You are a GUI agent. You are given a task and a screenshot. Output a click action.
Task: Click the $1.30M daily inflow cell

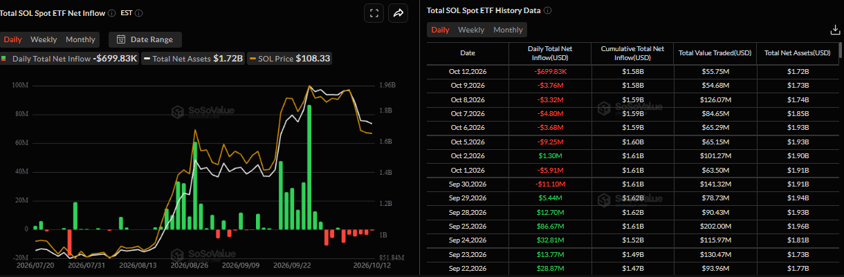click(x=550, y=155)
